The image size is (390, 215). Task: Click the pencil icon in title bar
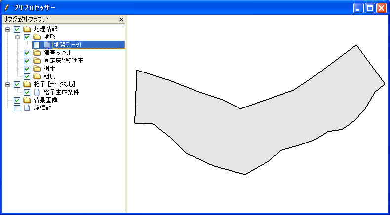coord(7,8)
